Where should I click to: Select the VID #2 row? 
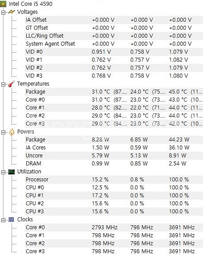114,68
